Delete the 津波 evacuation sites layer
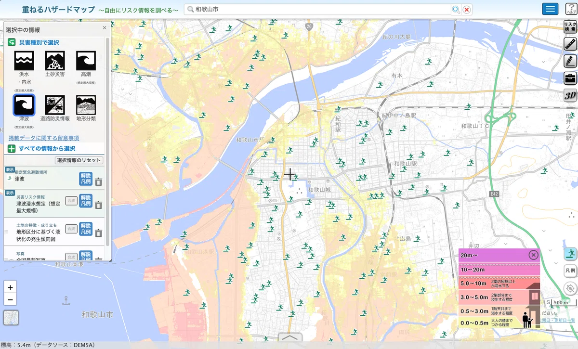Viewport: 578px width, 349px height. tap(99, 181)
